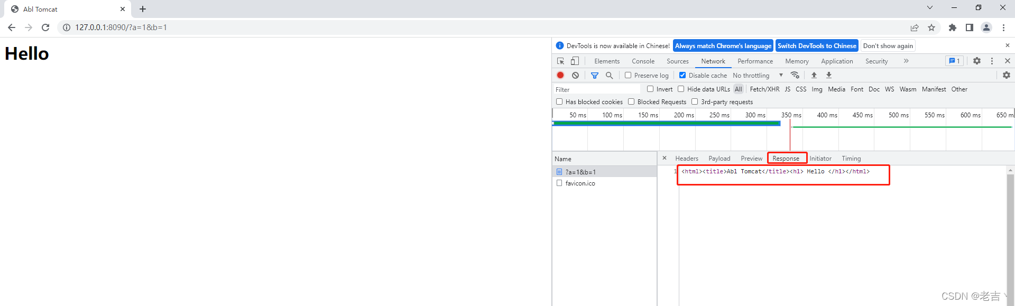This screenshot has width=1015, height=306.
Task: Import HAR file upload arrow
Action: pyautogui.click(x=814, y=75)
